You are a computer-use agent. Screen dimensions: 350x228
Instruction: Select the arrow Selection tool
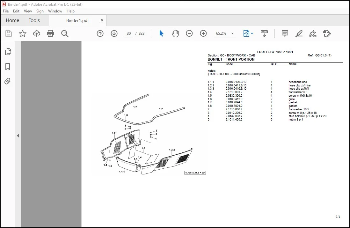161,33
